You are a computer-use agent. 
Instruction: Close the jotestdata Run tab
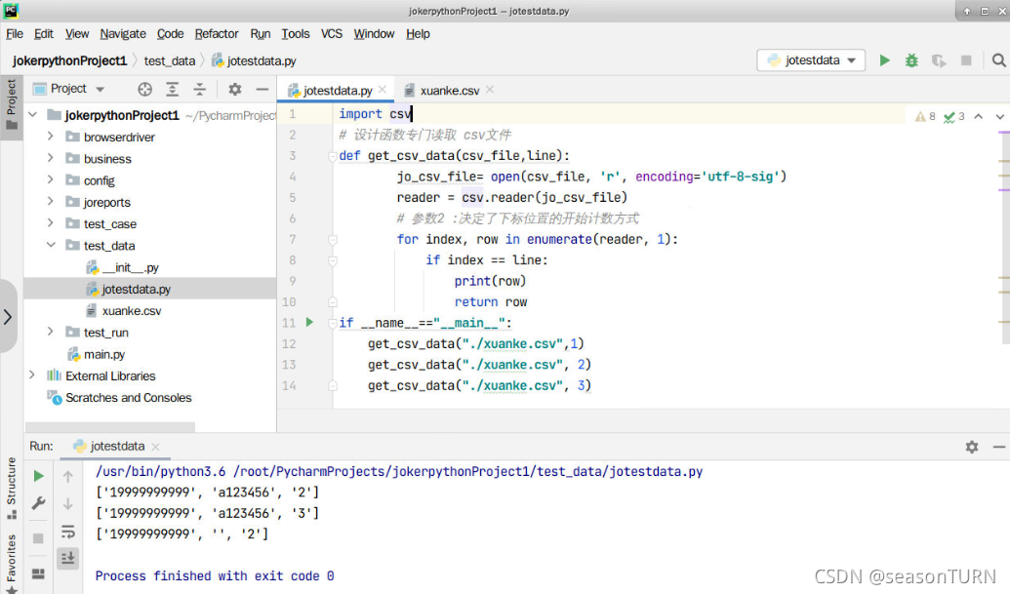155,447
